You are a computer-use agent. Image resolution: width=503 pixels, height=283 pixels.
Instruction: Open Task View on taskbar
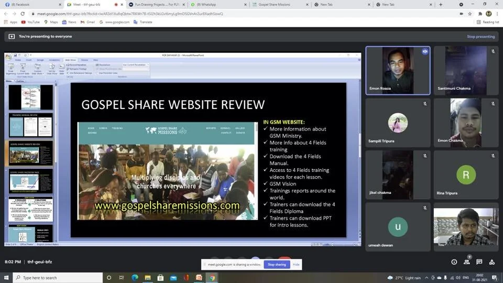click(122, 278)
